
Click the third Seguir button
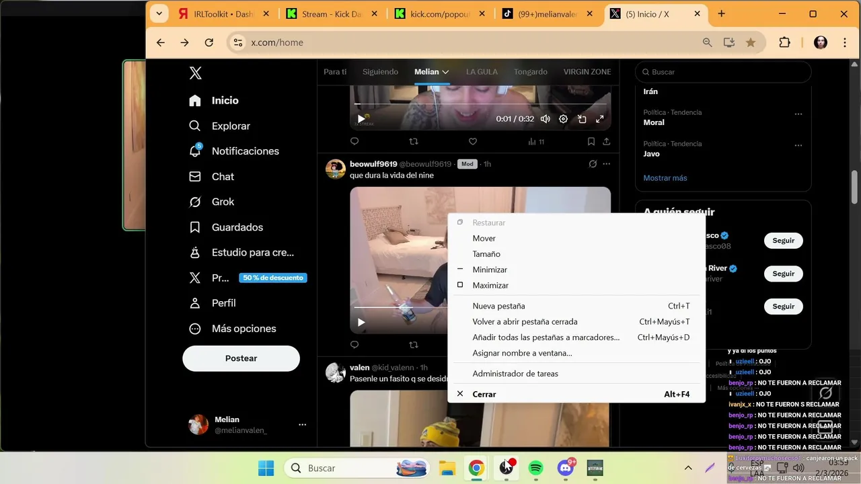tap(784, 307)
